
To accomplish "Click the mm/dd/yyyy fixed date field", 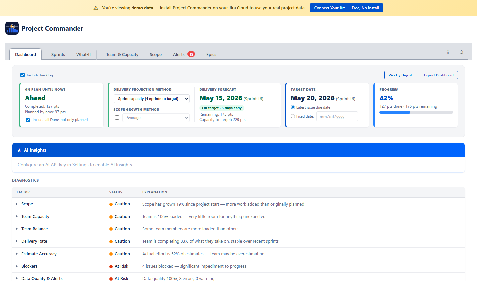I will pyautogui.click(x=337, y=116).
